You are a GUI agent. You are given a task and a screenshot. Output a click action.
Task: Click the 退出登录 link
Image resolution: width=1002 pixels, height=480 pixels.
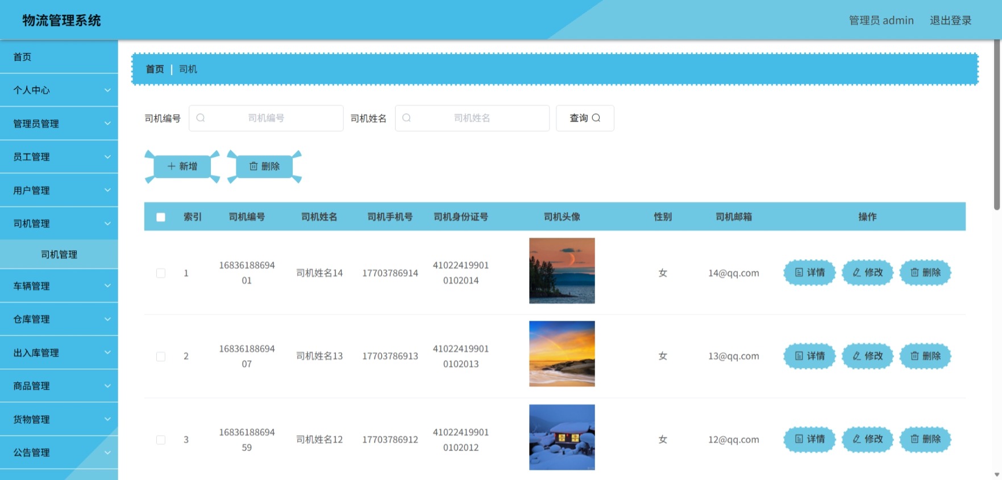(x=950, y=20)
